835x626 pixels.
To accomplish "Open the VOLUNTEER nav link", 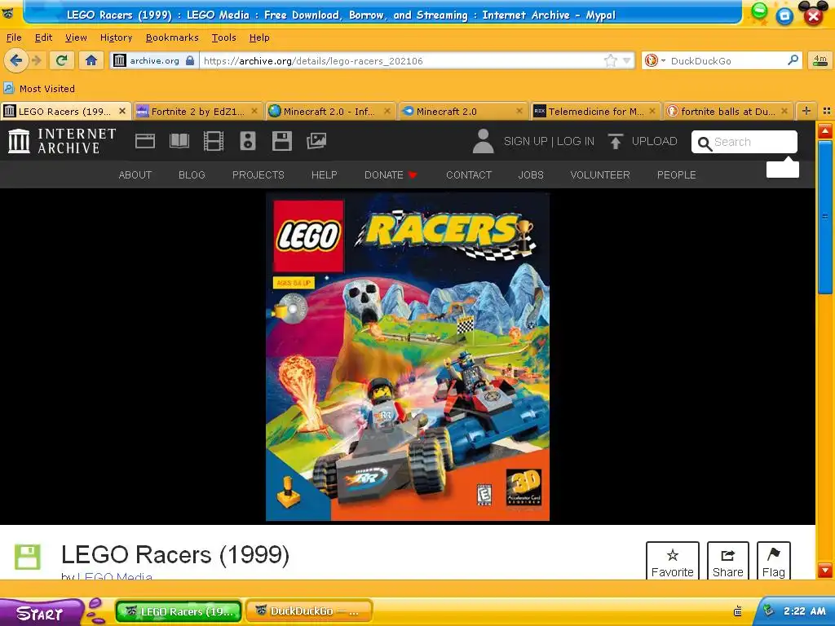I will (x=600, y=175).
